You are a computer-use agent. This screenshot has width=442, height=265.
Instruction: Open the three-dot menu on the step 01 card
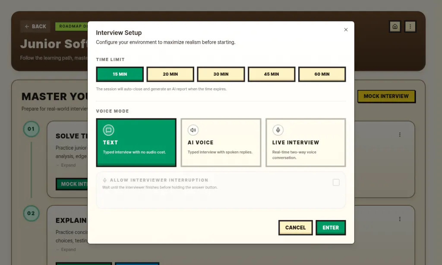(x=400, y=134)
